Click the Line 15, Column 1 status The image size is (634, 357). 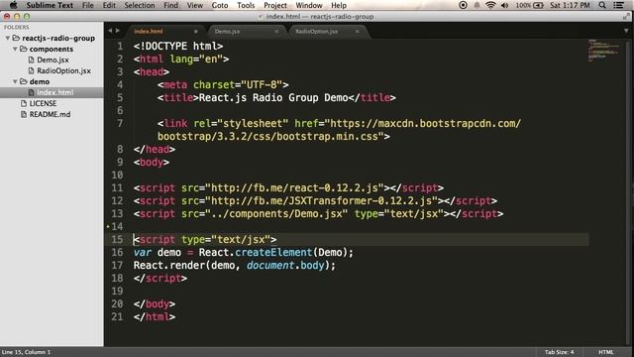(x=27, y=352)
